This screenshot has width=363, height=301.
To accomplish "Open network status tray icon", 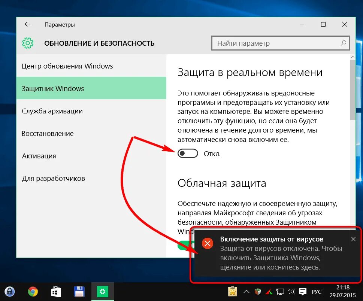I will coord(280,292).
